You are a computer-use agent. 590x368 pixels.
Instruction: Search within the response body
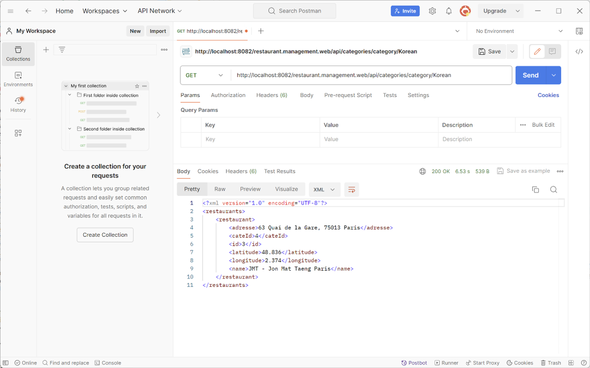[554, 190]
